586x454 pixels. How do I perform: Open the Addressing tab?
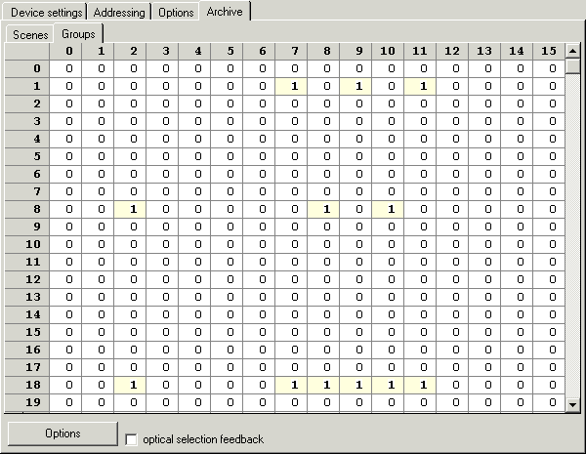(x=119, y=13)
